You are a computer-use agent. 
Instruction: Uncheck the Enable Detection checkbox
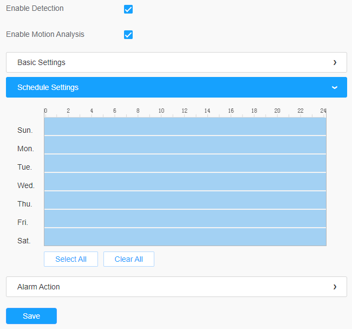(128, 9)
